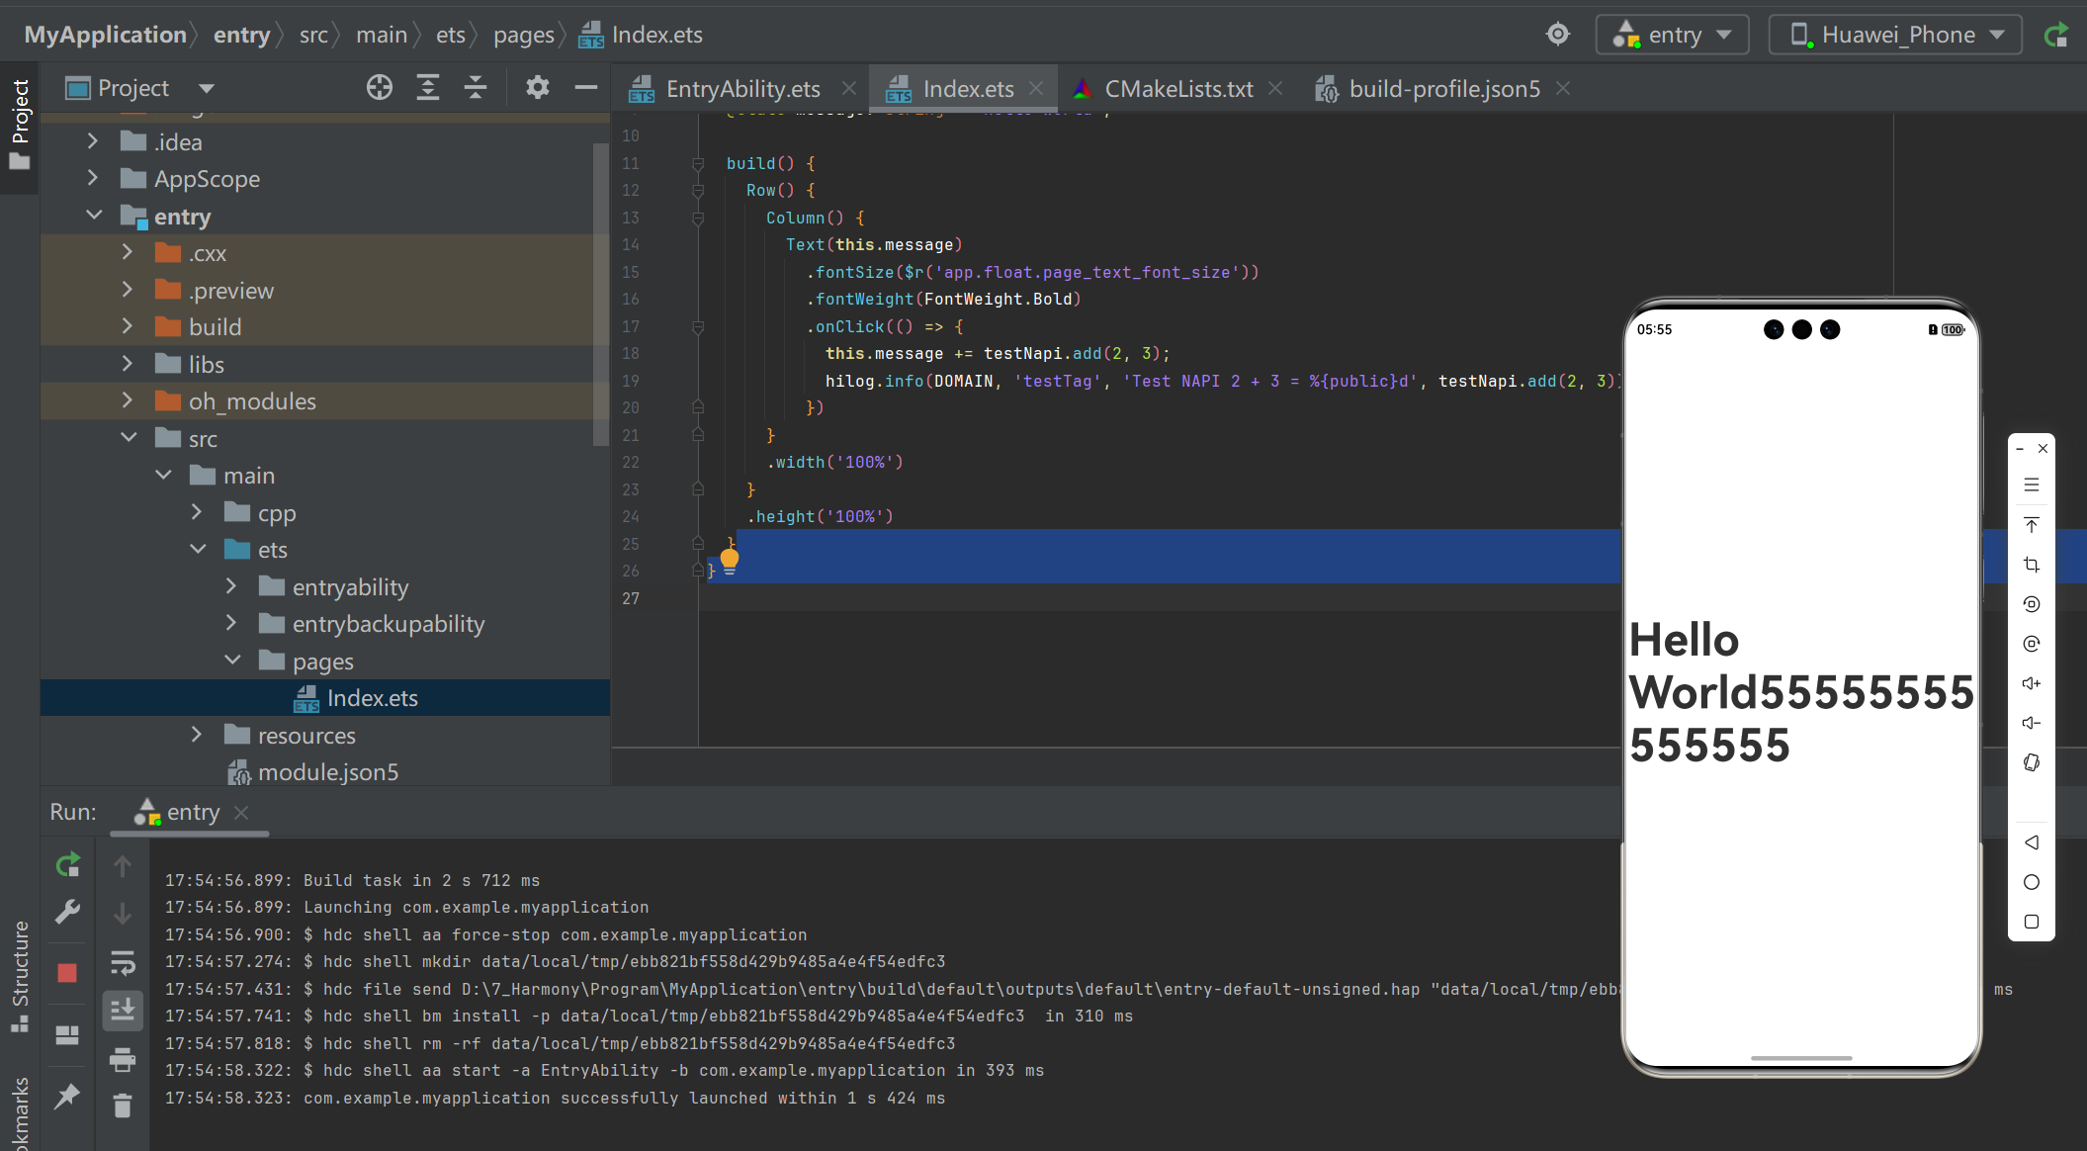Image resolution: width=2087 pixels, height=1151 pixels.
Task: Collapse all project tree nodes
Action: point(476,88)
